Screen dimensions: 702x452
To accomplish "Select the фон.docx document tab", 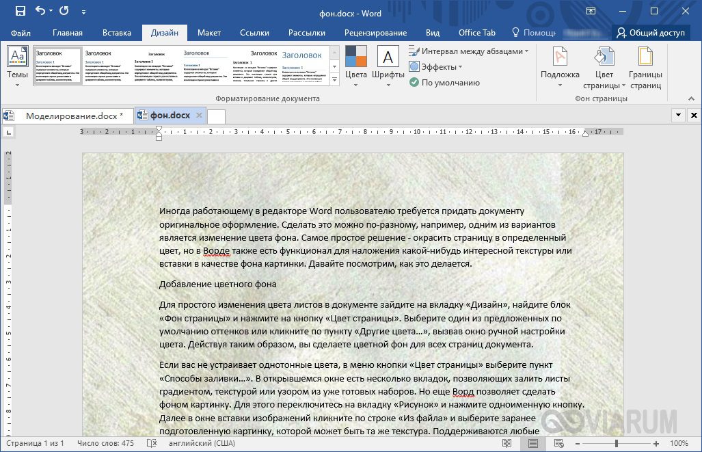I will tap(170, 115).
